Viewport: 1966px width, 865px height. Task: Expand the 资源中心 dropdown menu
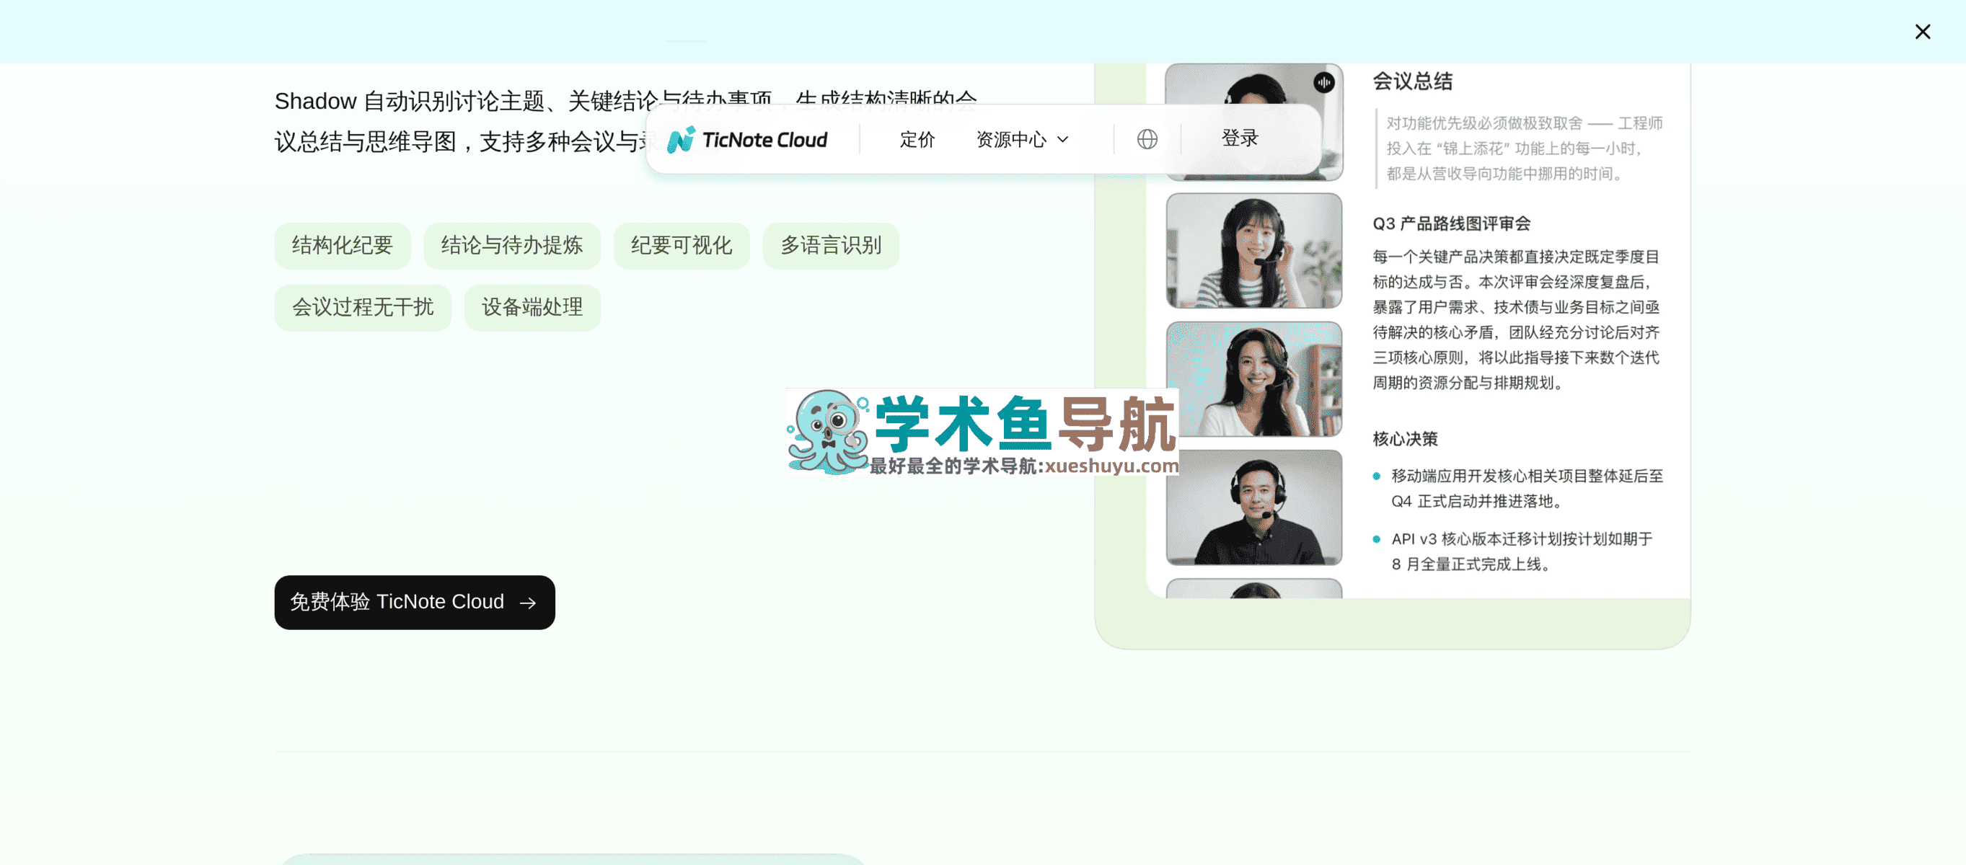point(1022,140)
